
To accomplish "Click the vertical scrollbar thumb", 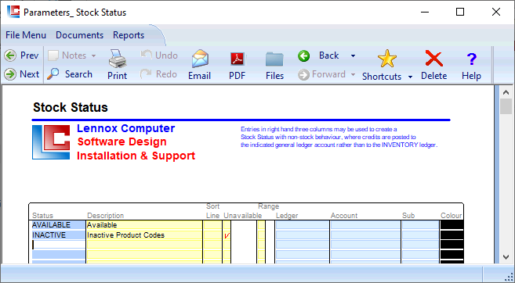I will (x=506, y=106).
